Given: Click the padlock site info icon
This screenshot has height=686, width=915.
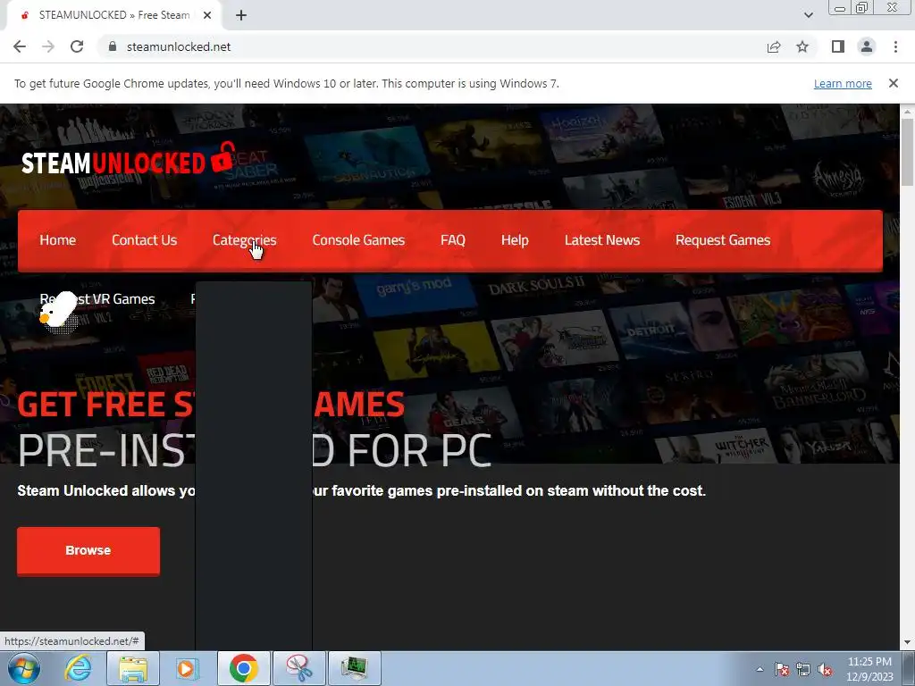Looking at the screenshot, I should (x=113, y=46).
